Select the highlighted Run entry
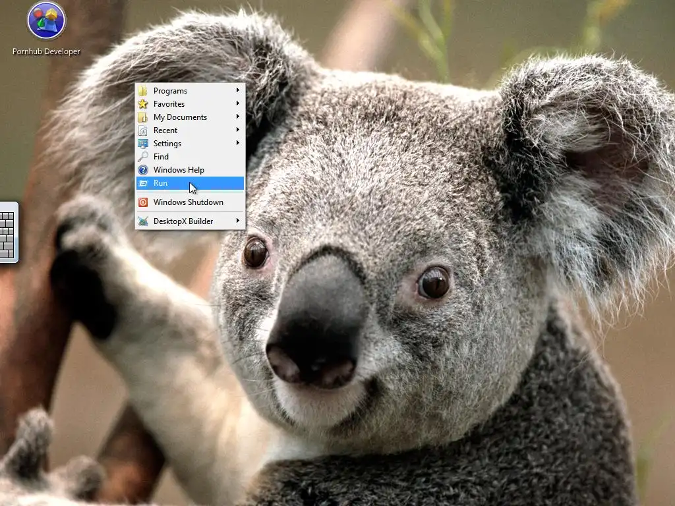 click(191, 183)
